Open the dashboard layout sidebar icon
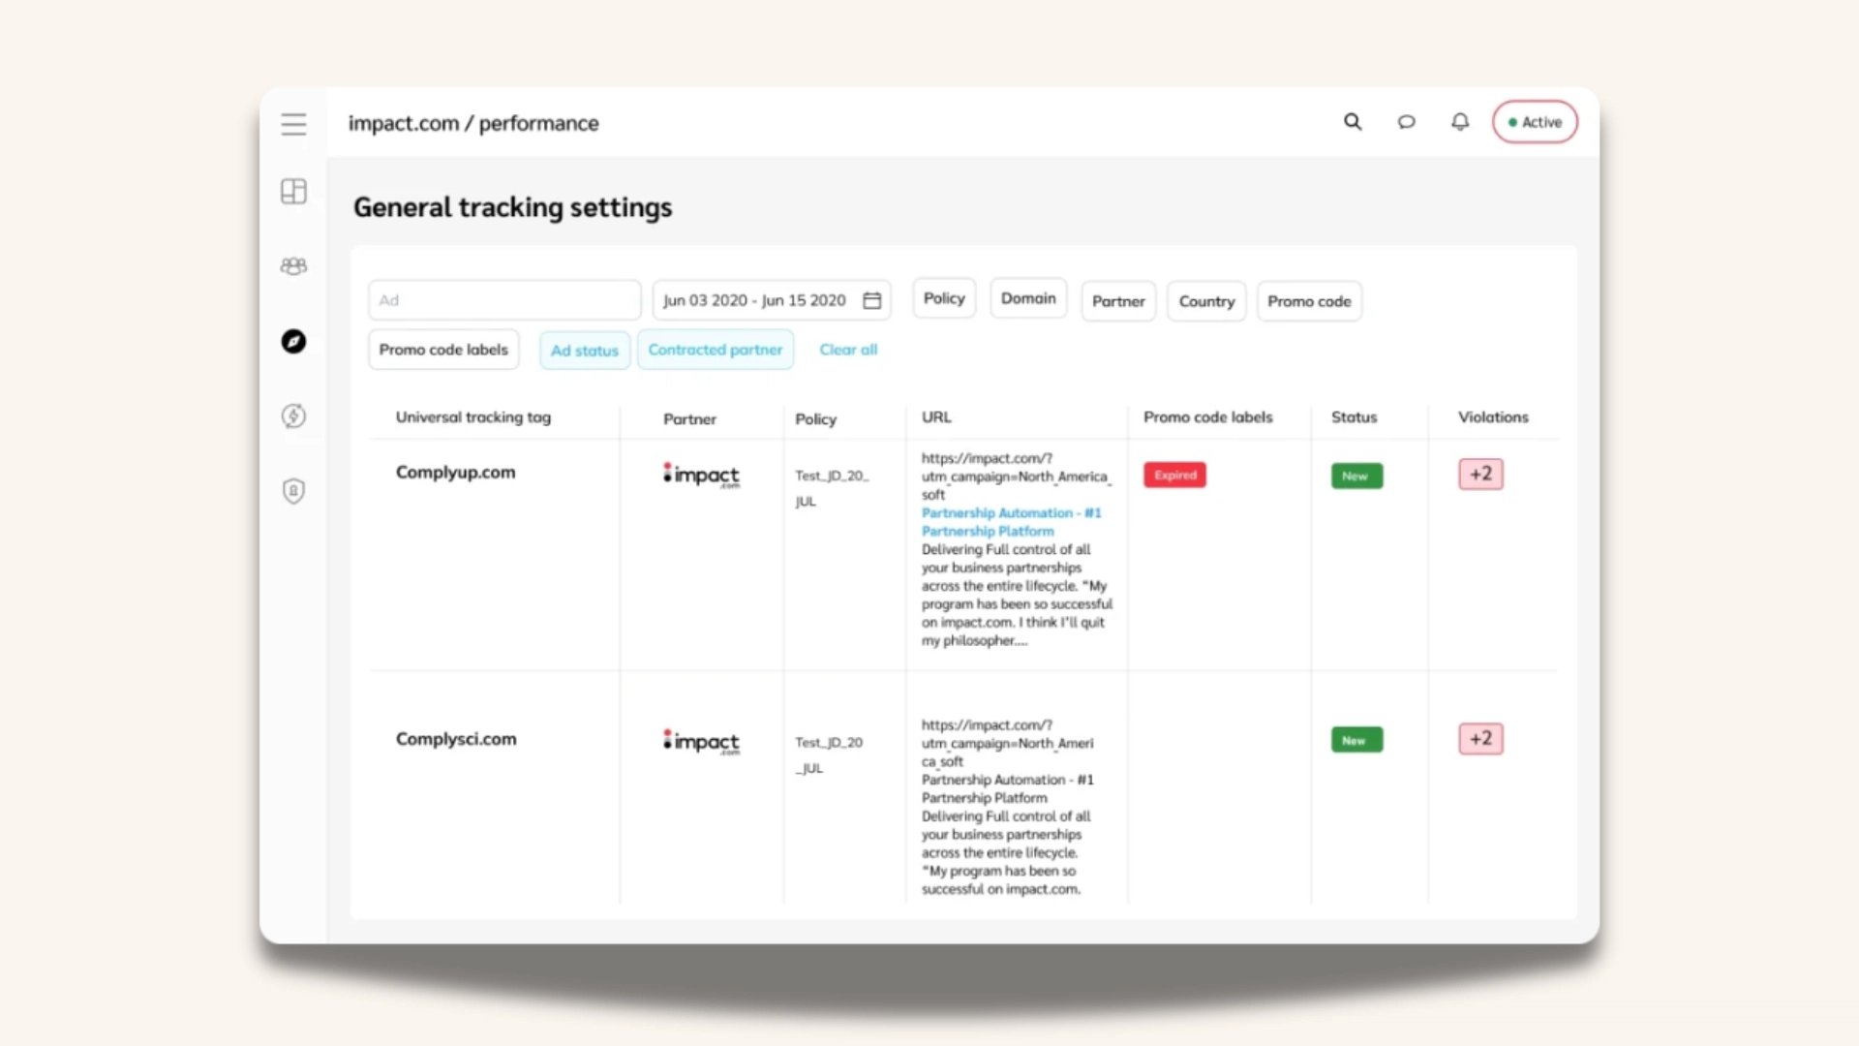 [293, 191]
